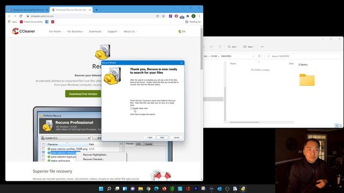The image size is (344, 193).
Task: Open Google Chrome from the taskbar
Action: pos(148,189)
